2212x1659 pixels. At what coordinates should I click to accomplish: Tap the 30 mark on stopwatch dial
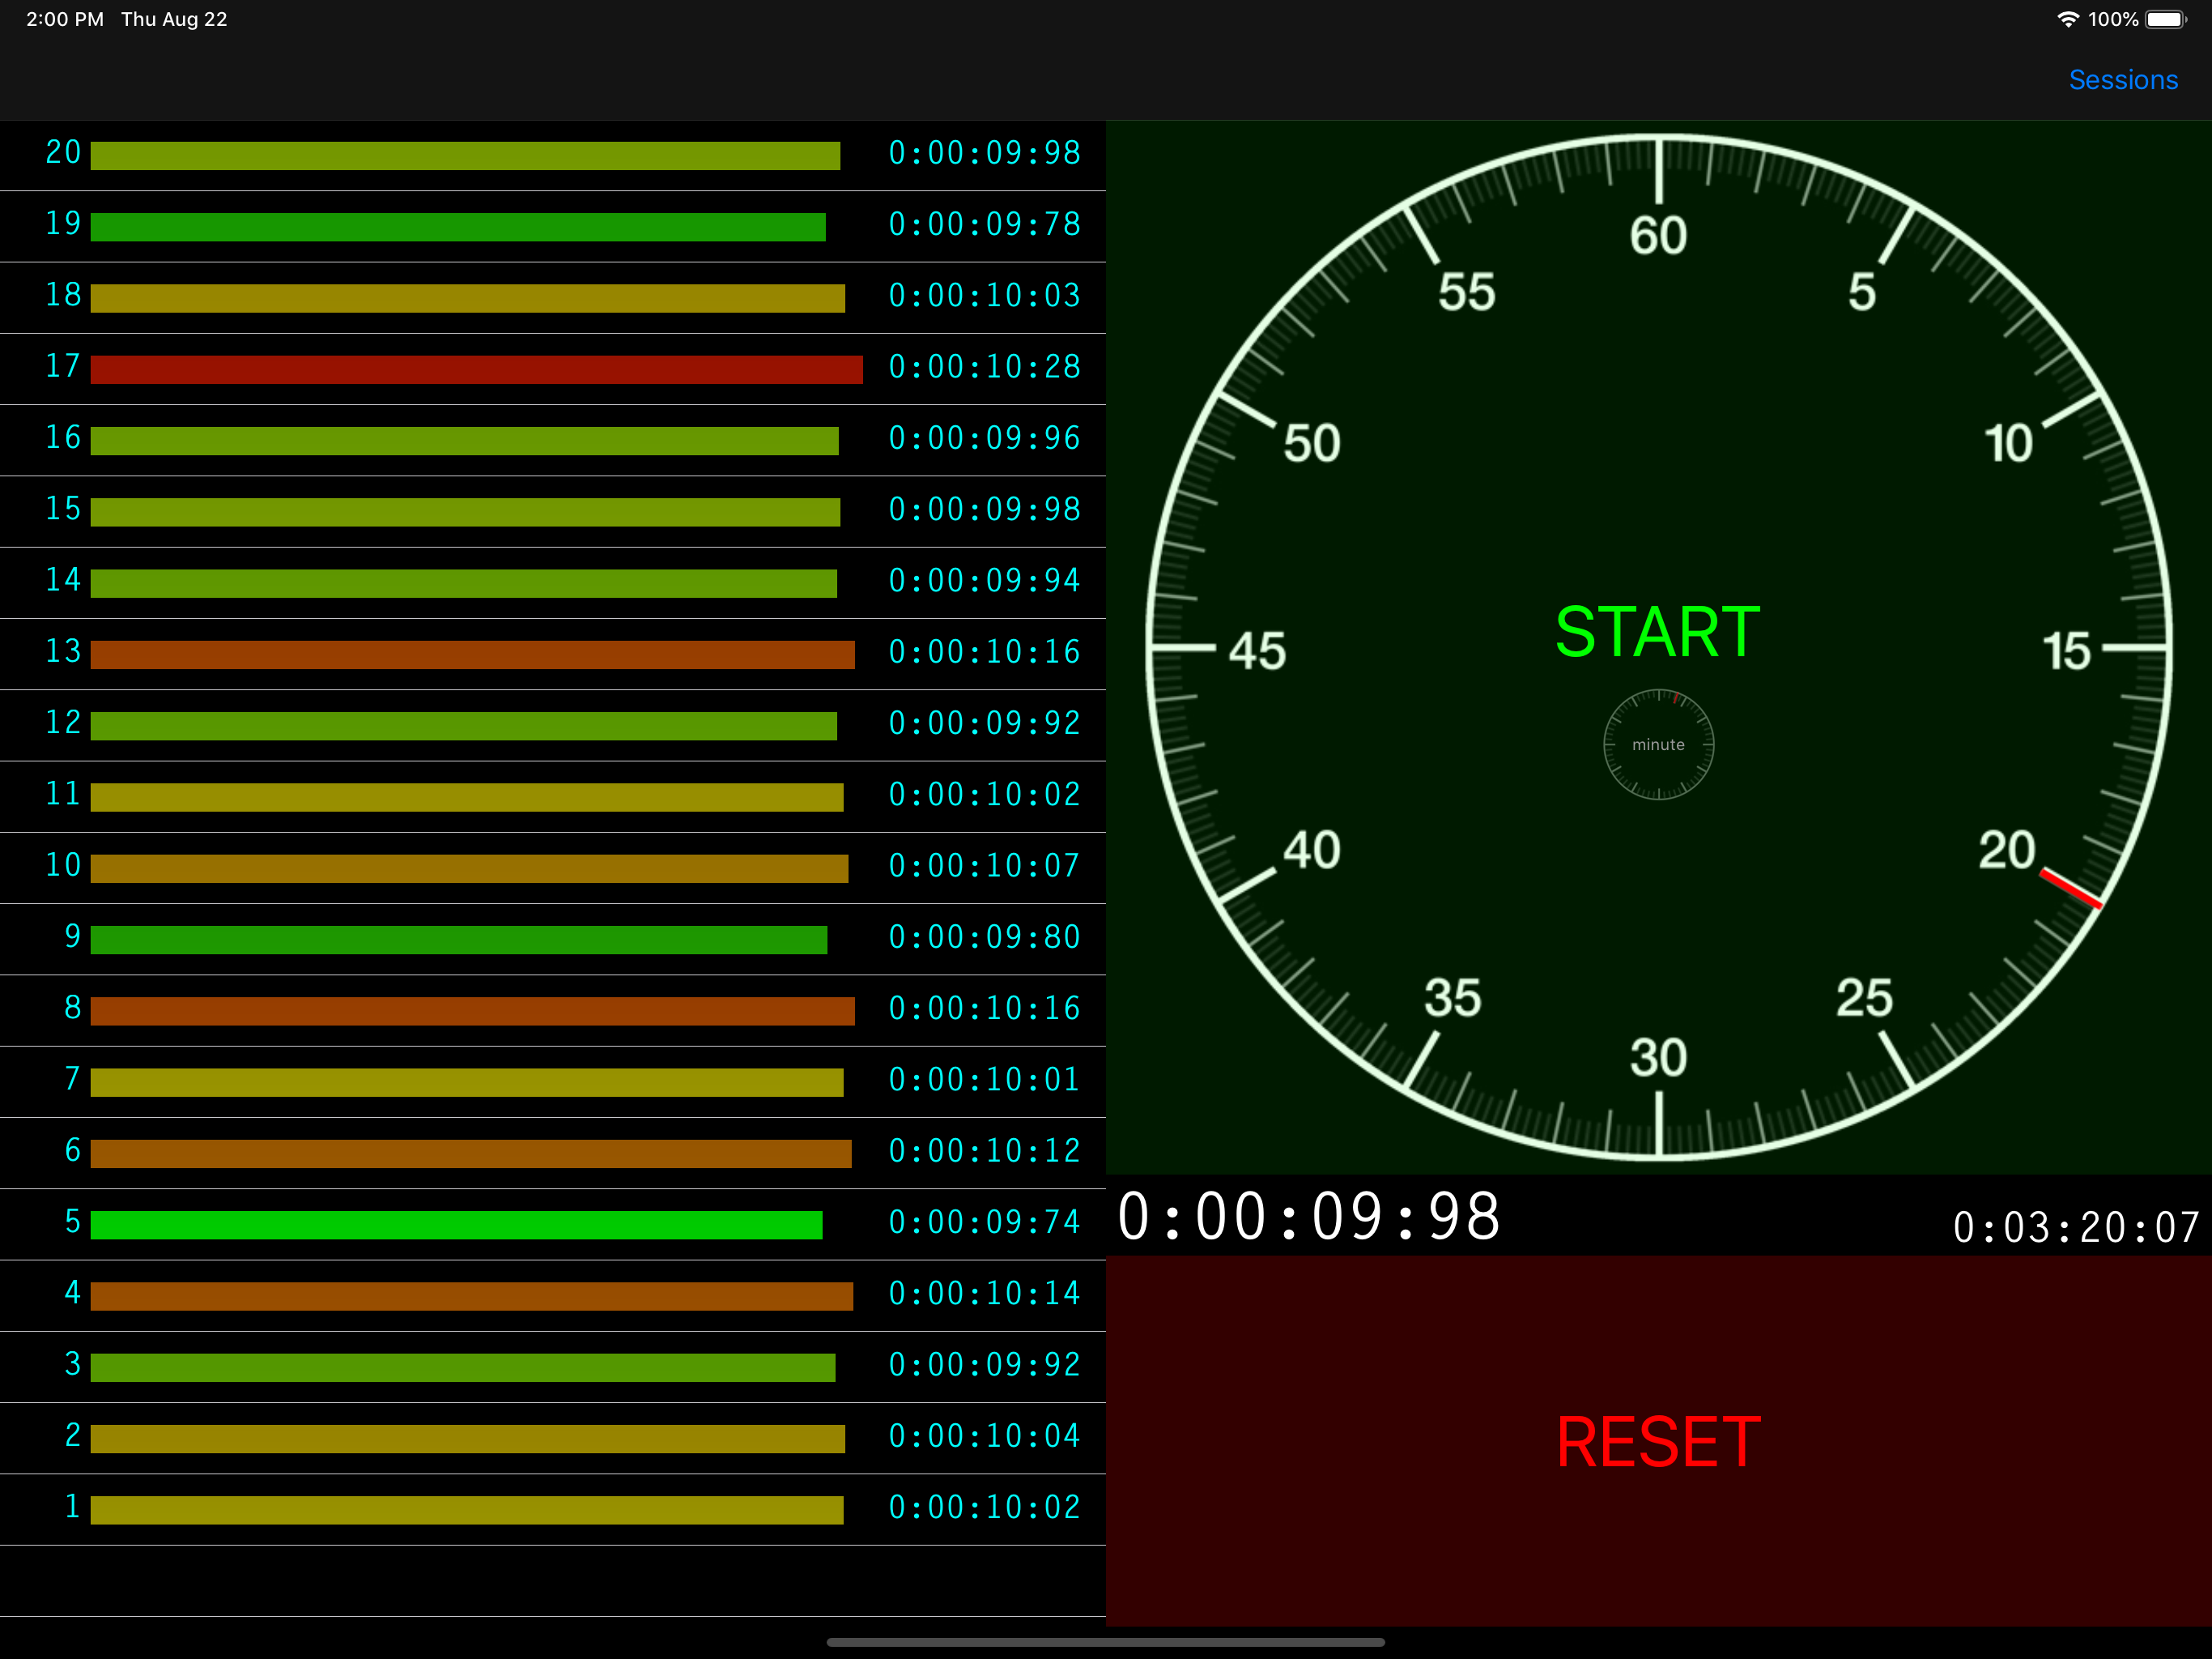pyautogui.click(x=1658, y=1058)
